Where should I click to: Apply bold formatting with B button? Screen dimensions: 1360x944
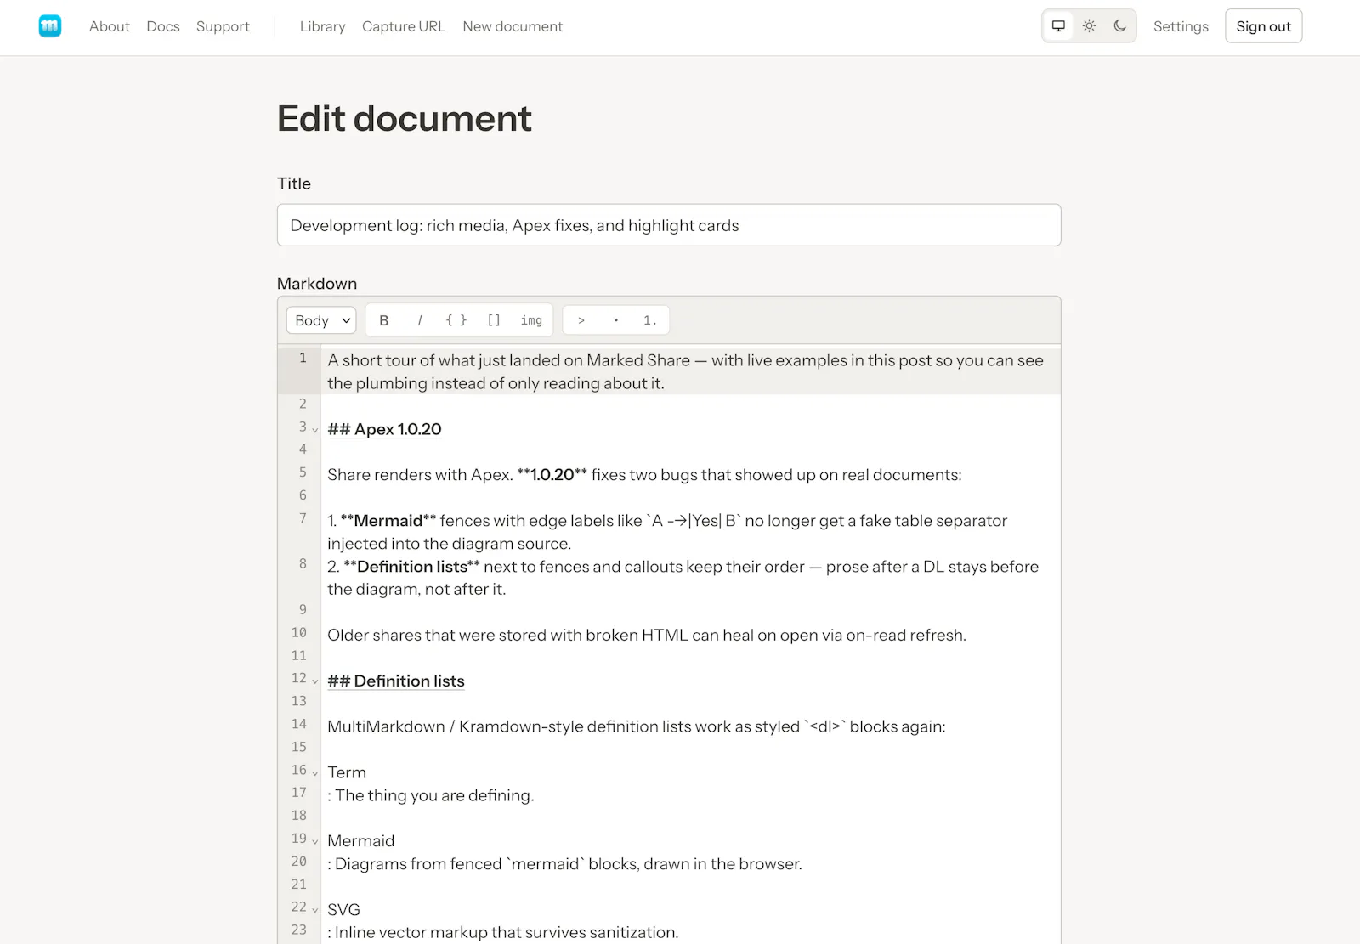[384, 320]
